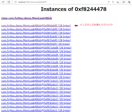Click the Instances of 0xf8244478 heading
This screenshot has width=132, height=112.
(74, 9)
